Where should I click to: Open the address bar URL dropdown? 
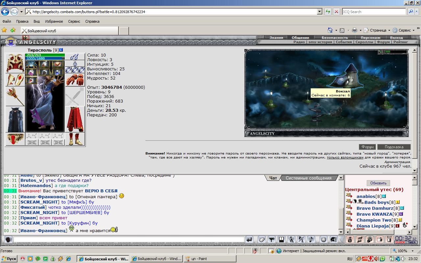(x=319, y=12)
